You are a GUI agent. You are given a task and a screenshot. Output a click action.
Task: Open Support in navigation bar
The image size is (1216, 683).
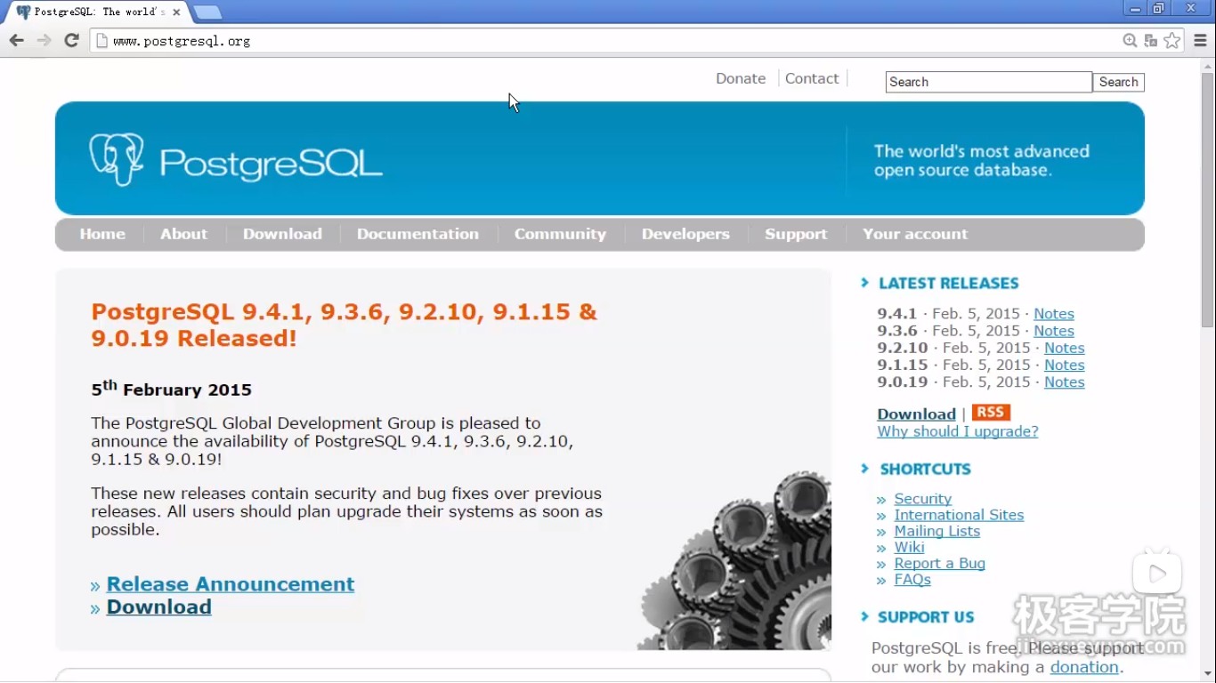coord(796,234)
